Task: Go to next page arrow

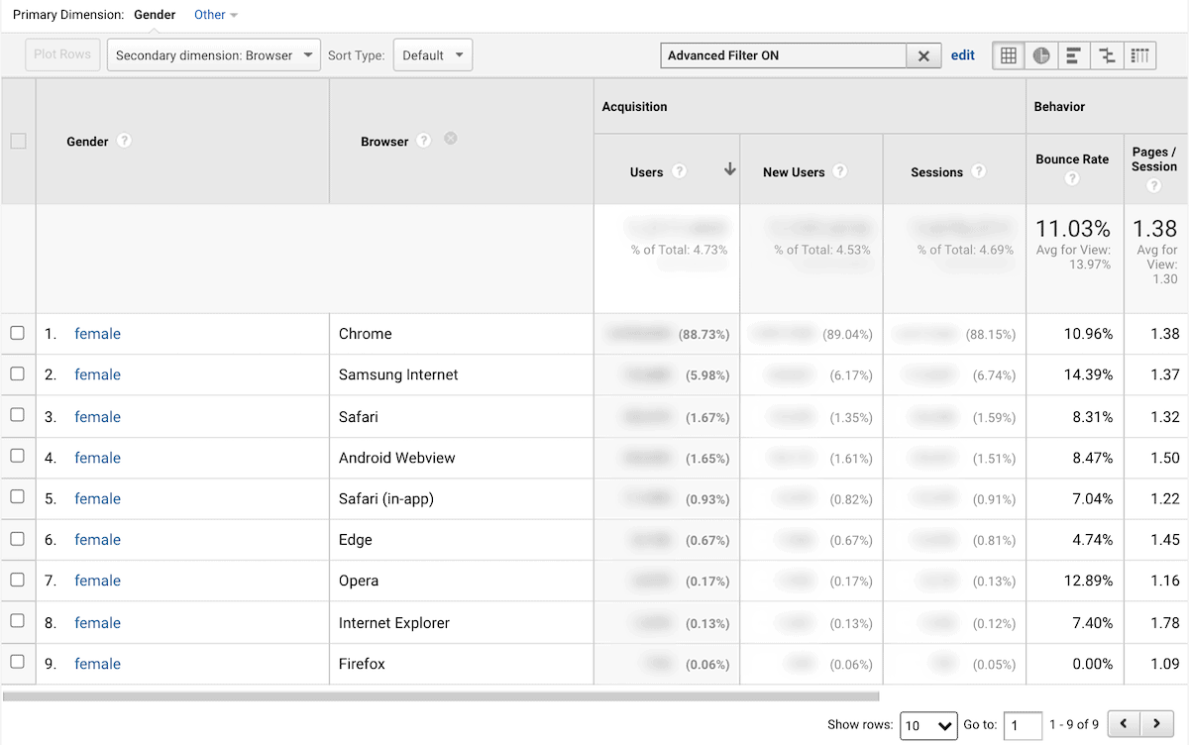Action: click(1157, 725)
